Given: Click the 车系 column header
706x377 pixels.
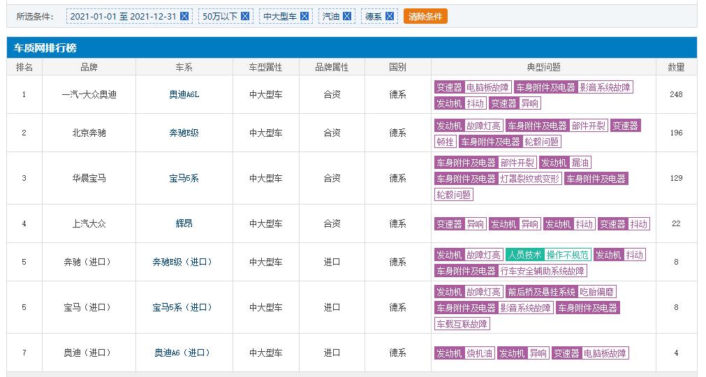Looking at the screenshot, I should pyautogui.click(x=184, y=67).
